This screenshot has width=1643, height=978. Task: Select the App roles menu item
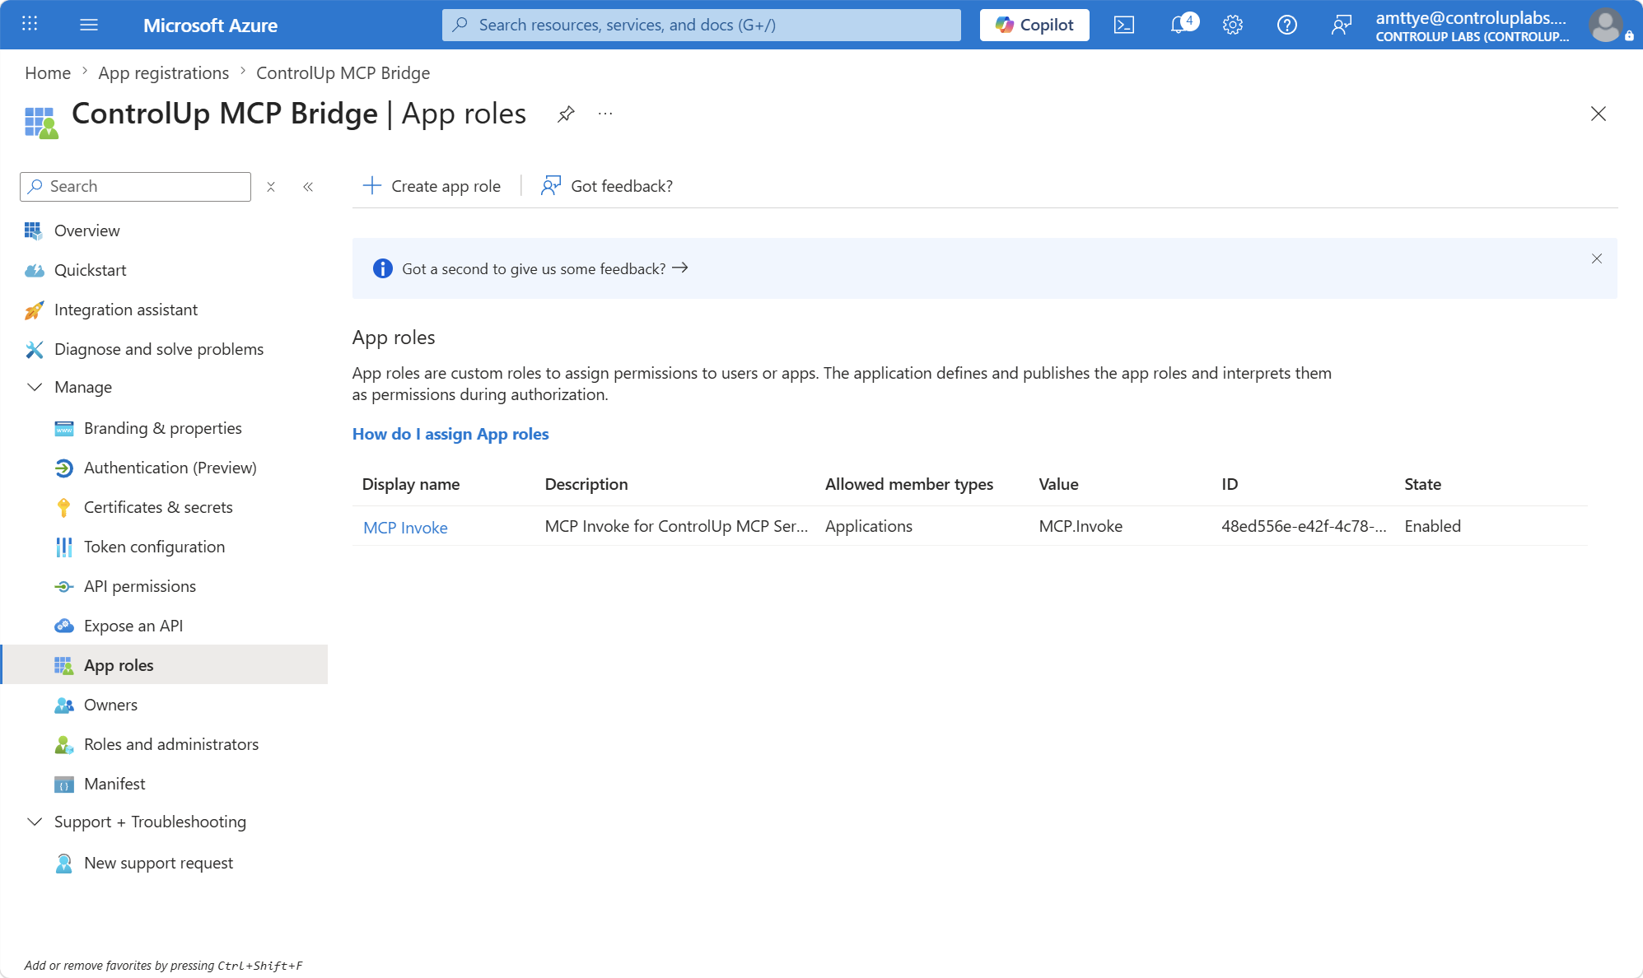coord(164,665)
